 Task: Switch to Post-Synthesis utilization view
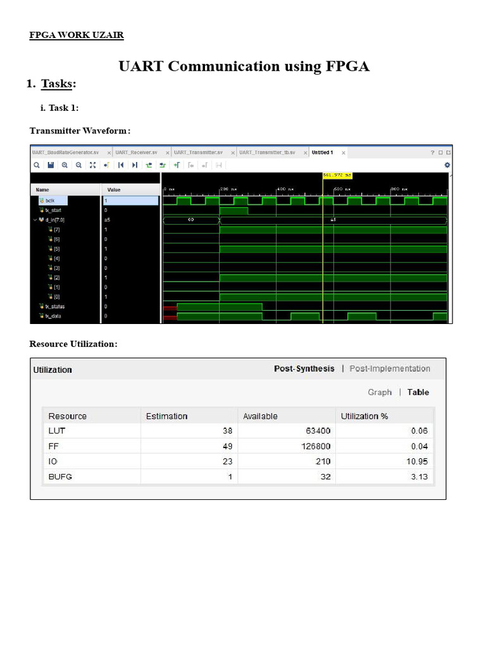pos(304,369)
